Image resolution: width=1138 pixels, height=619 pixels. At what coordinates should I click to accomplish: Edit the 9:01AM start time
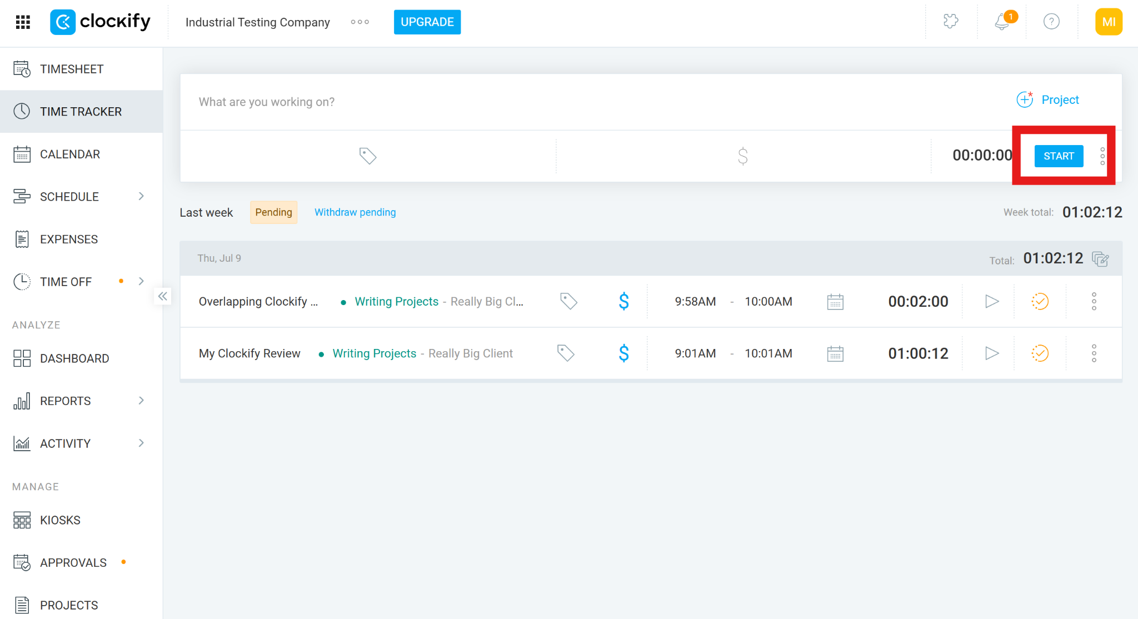point(695,353)
